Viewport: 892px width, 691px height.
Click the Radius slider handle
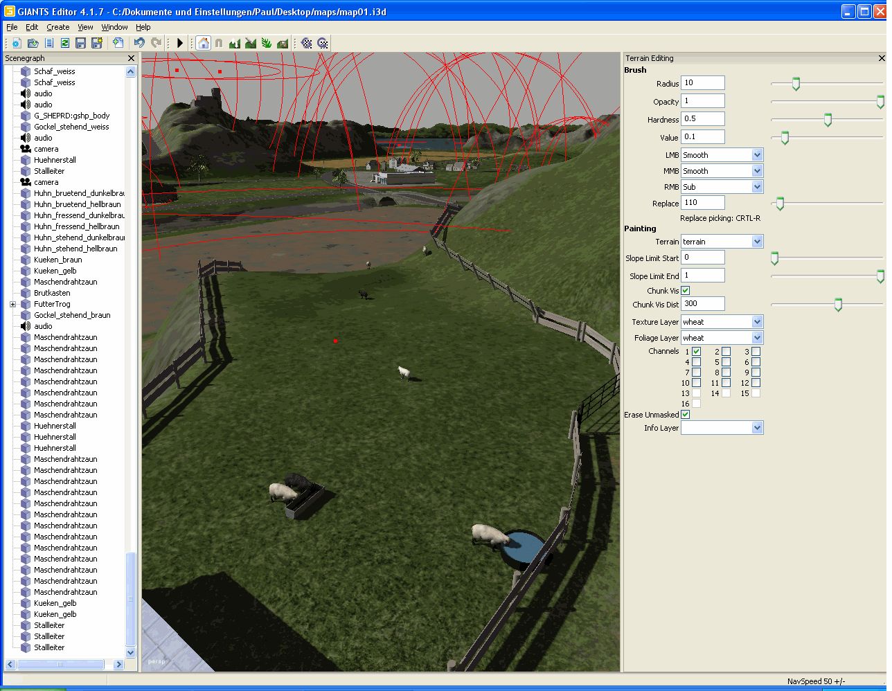(x=796, y=84)
